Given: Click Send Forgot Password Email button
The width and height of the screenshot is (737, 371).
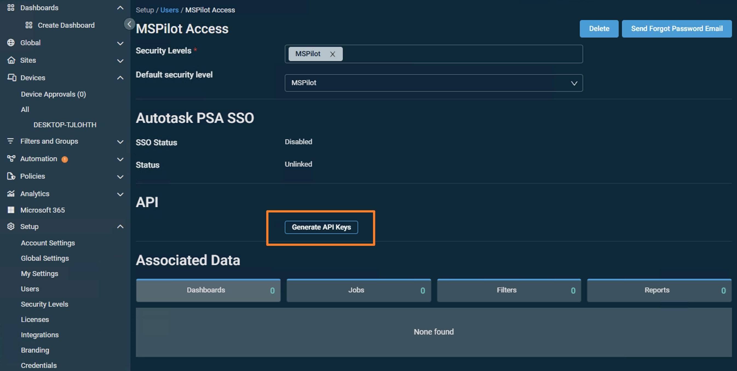Looking at the screenshot, I should pos(677,28).
